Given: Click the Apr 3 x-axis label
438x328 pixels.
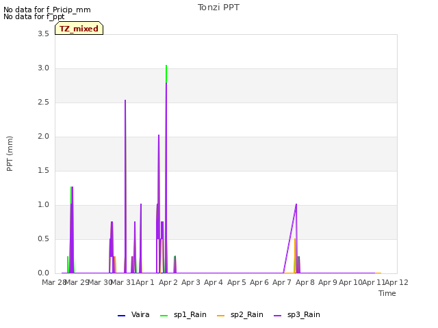Looking at the screenshot, I should point(191,282).
